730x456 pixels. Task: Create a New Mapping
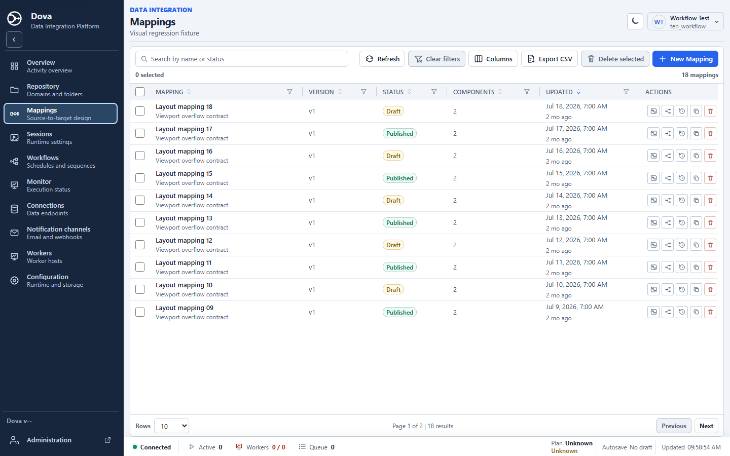685,59
